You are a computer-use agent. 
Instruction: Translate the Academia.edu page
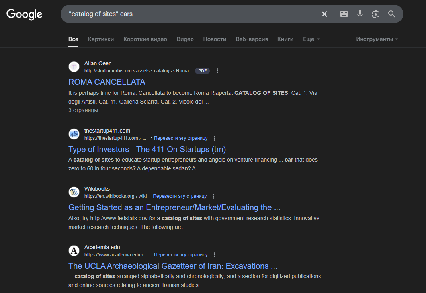[181, 255]
